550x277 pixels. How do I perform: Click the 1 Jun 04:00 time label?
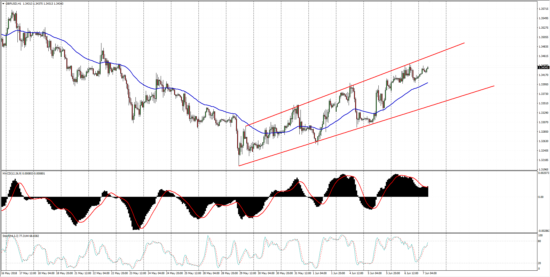point(320,273)
